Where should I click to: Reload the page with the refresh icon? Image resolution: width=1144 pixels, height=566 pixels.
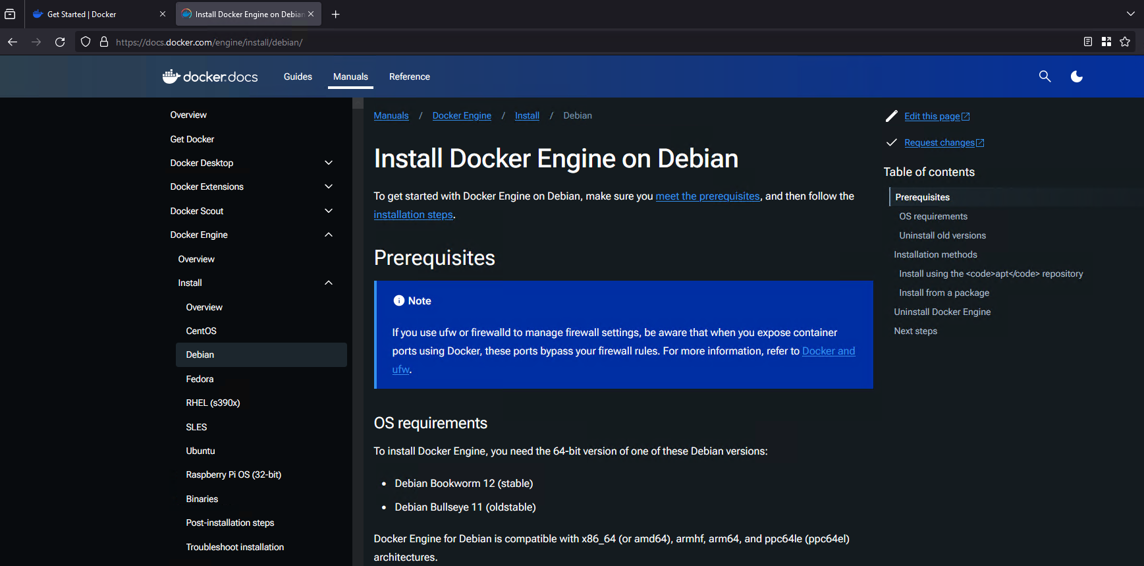(x=60, y=42)
